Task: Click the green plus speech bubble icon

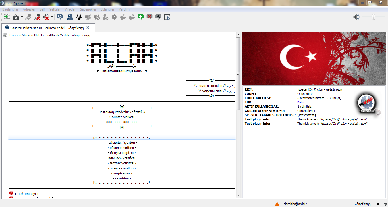Action: click(140, 17)
